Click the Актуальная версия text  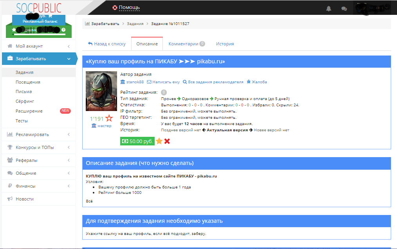tap(227, 130)
